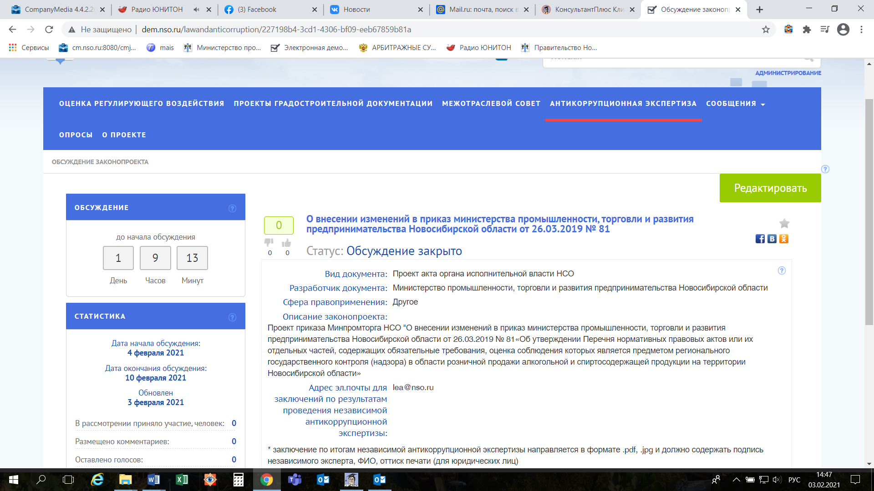Open the Администрирование link
The image size is (874, 491).
point(788,73)
